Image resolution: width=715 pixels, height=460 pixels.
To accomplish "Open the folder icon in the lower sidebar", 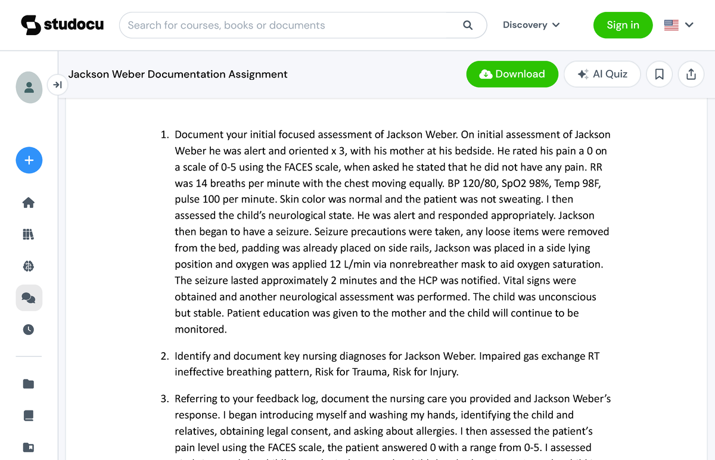I will point(28,383).
